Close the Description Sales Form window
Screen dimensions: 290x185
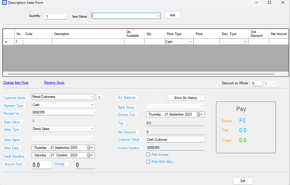[283, 3]
